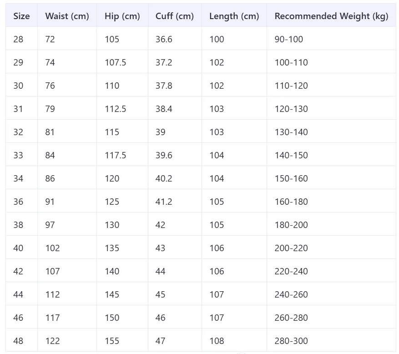Click the 40.2 cuff value

[164, 178]
